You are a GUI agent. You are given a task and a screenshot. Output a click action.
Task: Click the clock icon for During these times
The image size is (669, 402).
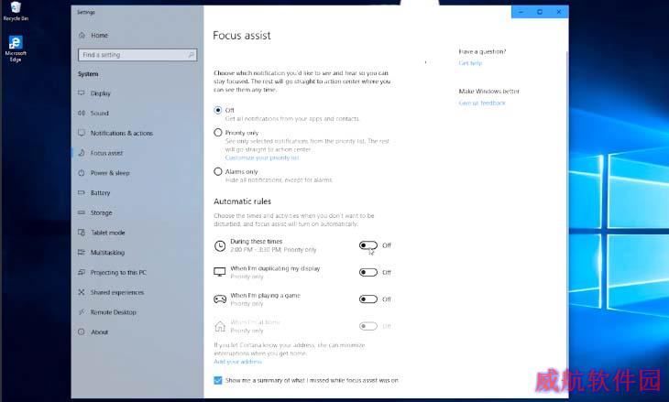point(220,245)
